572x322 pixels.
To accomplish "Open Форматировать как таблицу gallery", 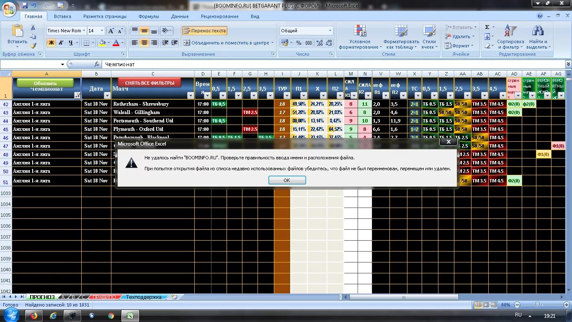I will (401, 37).
